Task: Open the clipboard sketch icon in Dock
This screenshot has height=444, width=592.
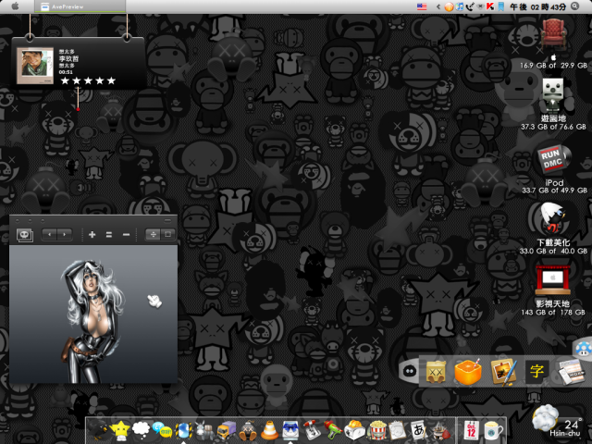Action: coord(397,430)
